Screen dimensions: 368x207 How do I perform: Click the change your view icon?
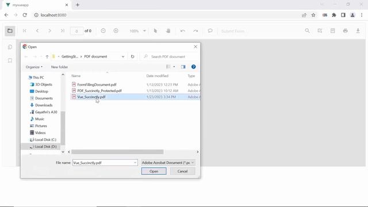click(168, 67)
